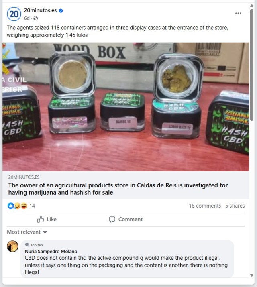Click the blue verified badge
Screen dimensions: 257x287
61,11
